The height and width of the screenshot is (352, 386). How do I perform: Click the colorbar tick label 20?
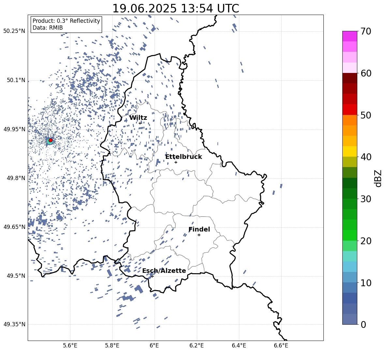366,241
